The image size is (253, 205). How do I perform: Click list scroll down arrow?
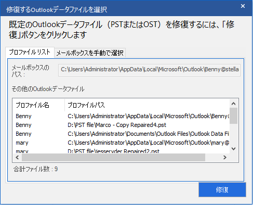[x=233, y=149]
